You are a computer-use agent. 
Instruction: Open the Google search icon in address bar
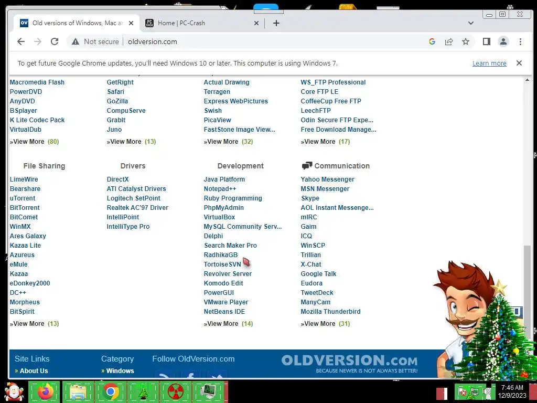[432, 41]
